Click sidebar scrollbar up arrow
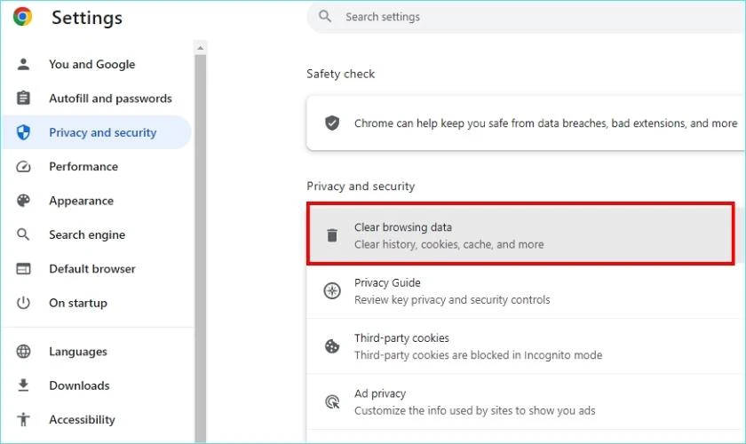Viewport: 746px width, 444px height. (x=201, y=48)
